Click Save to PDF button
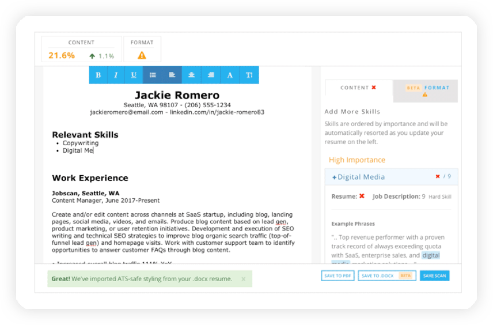The width and height of the screenshot is (493, 325). (x=337, y=276)
